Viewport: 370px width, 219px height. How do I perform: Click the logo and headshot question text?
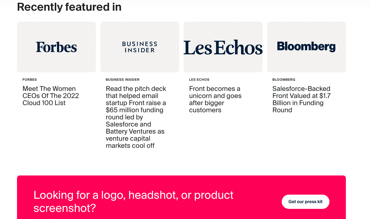point(133,201)
